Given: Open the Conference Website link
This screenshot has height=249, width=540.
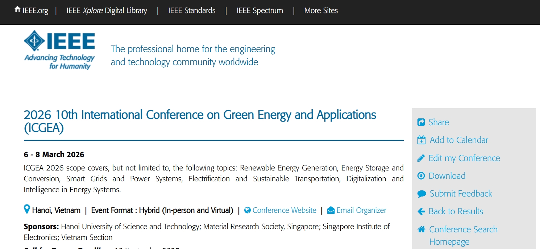Looking at the screenshot, I should (x=284, y=210).
